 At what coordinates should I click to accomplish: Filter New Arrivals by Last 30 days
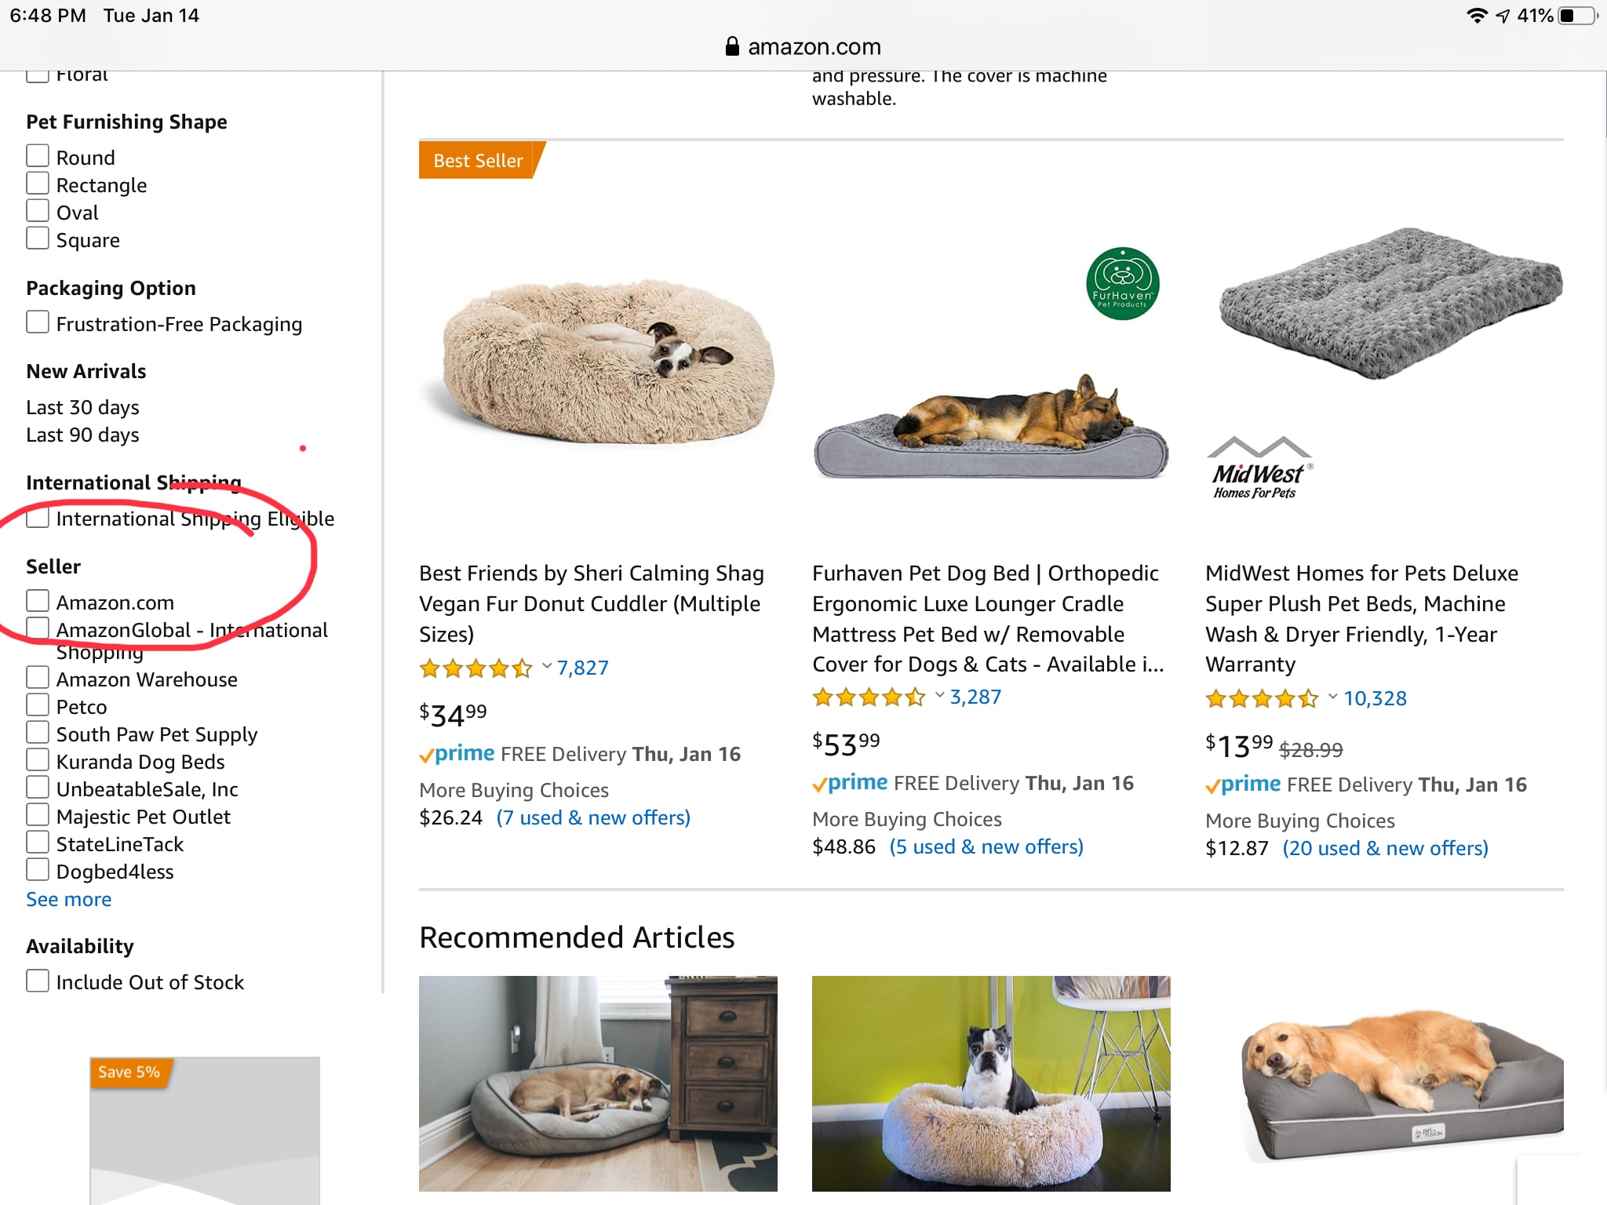point(82,407)
